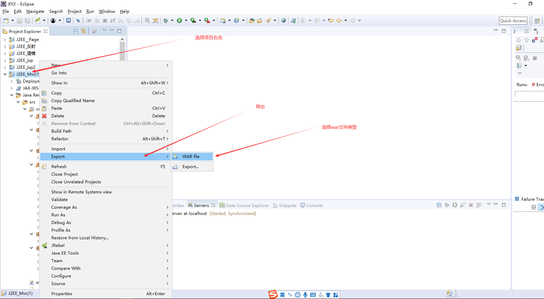This screenshot has width=544, height=299.
Task: Select Copy Qualified Name menu entry
Action: coord(106,101)
